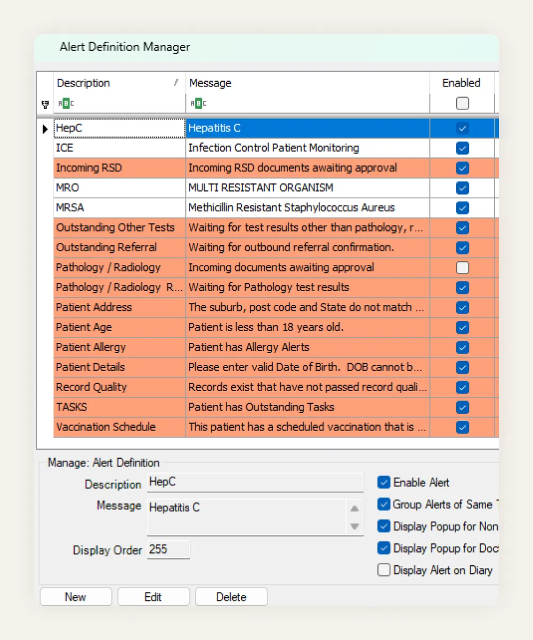Image resolution: width=533 pixels, height=640 pixels.
Task: Select the Vaccination Schedule description cell
Action: point(119,427)
